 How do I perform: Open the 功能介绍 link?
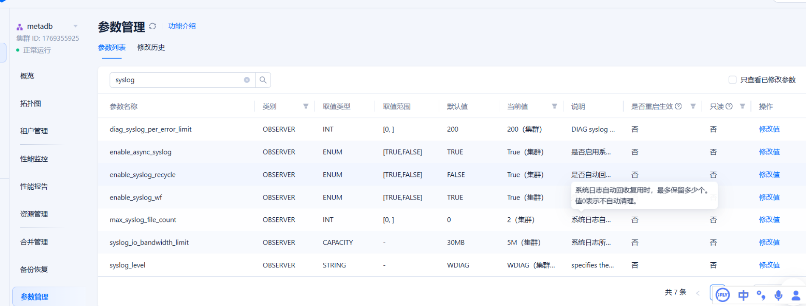(x=182, y=26)
